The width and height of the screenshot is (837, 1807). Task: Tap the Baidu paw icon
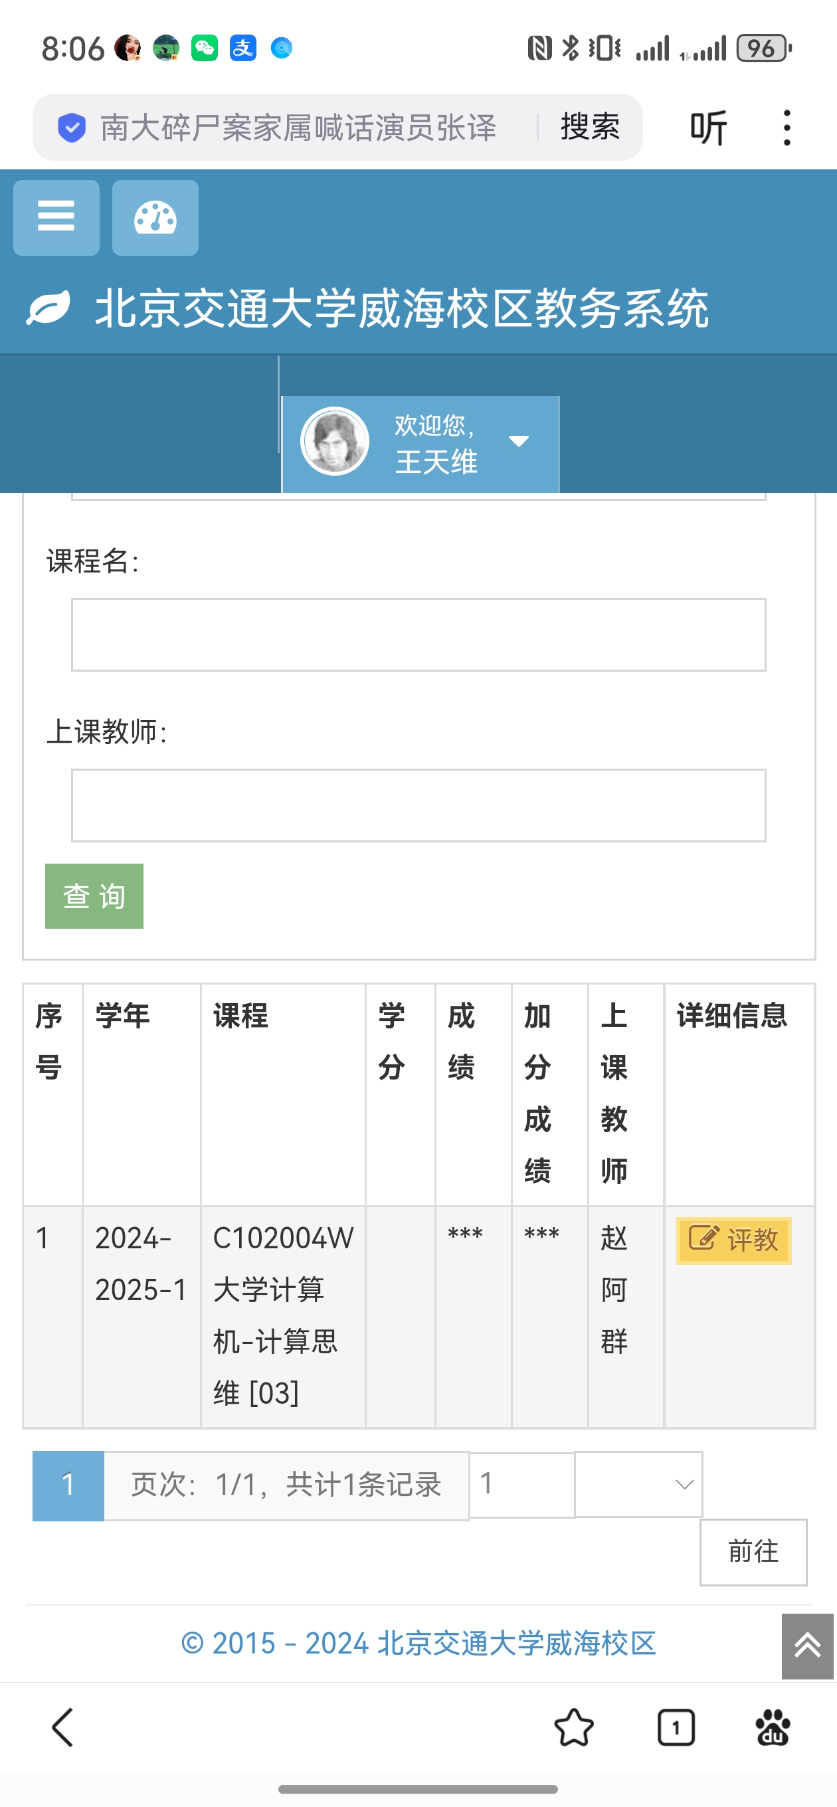[x=773, y=1727]
